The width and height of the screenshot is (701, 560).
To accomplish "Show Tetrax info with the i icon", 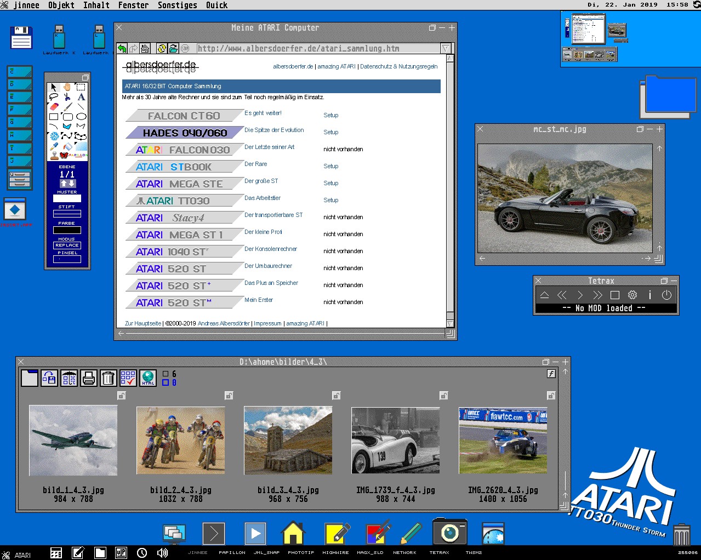I will [649, 295].
